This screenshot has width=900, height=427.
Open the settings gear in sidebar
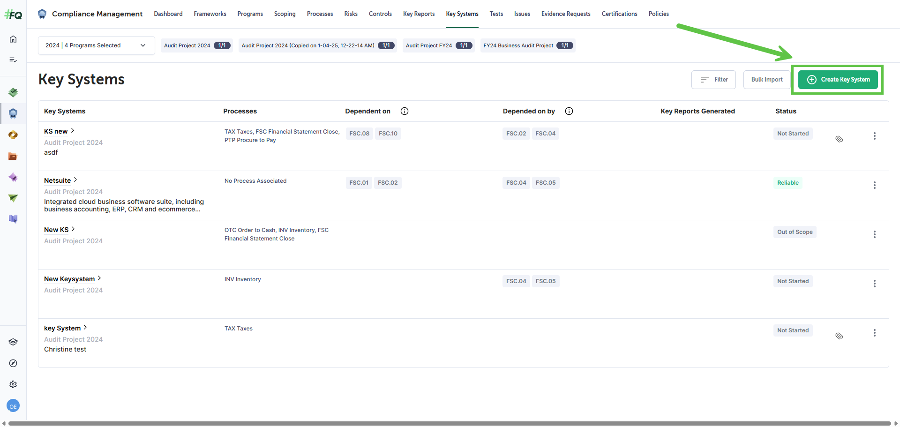point(13,384)
